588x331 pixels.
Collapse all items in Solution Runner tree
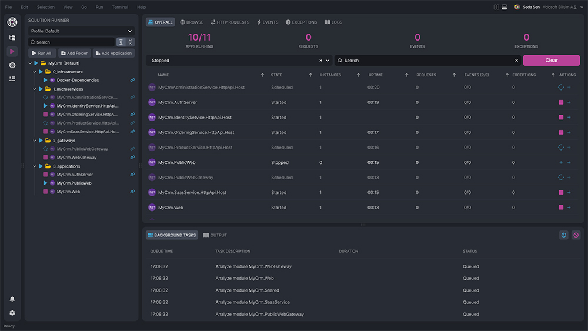[x=131, y=42]
